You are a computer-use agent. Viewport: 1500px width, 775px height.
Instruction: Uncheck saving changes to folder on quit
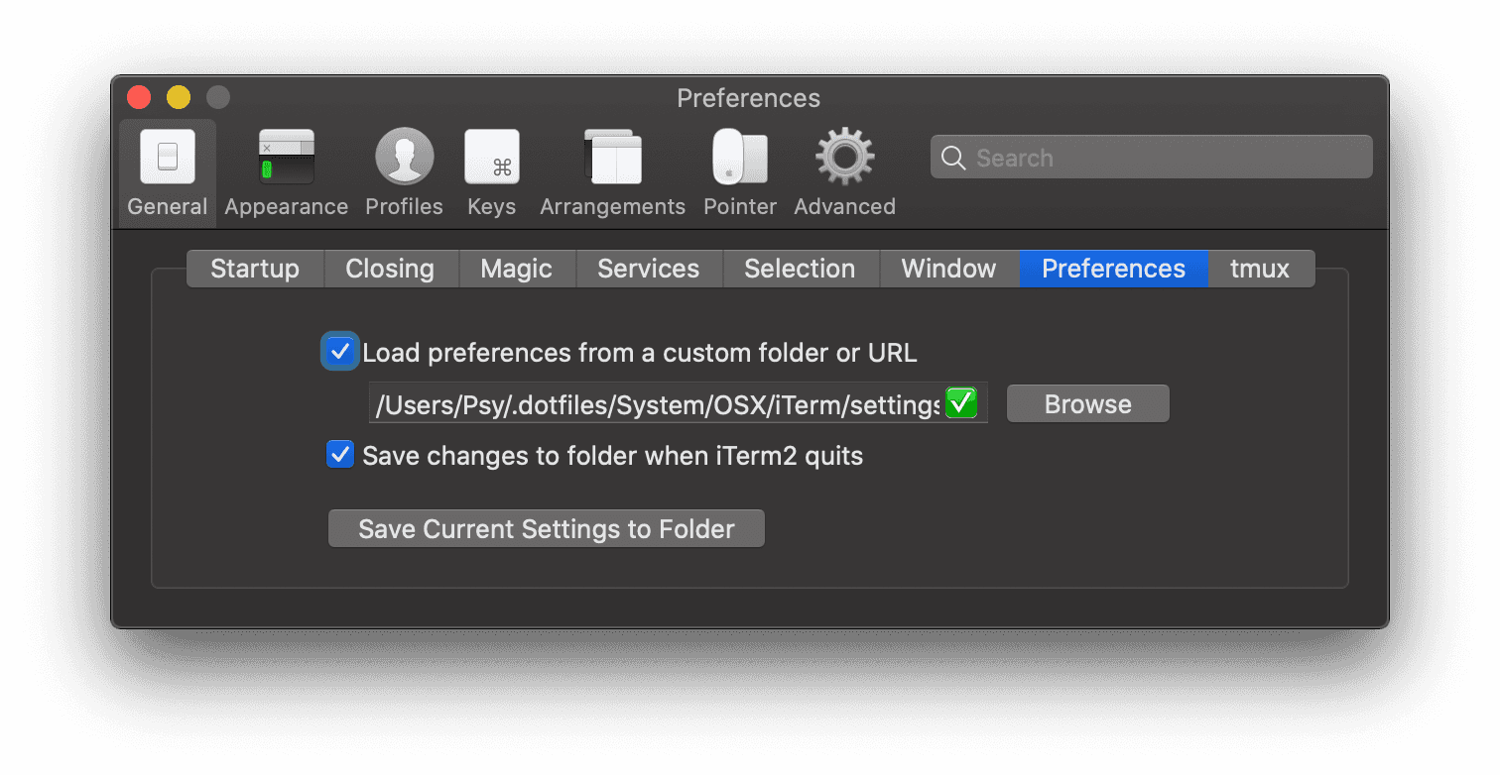tap(339, 454)
